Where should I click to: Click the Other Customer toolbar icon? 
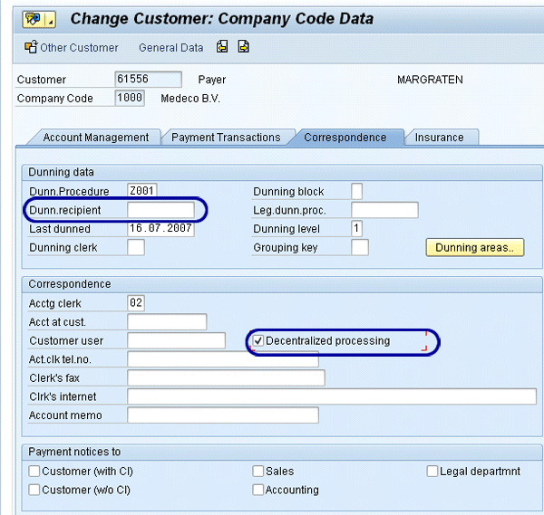pos(32,48)
